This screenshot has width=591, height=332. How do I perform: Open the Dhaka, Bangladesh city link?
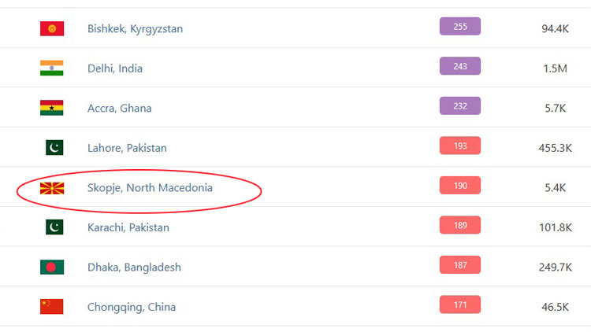[134, 267]
